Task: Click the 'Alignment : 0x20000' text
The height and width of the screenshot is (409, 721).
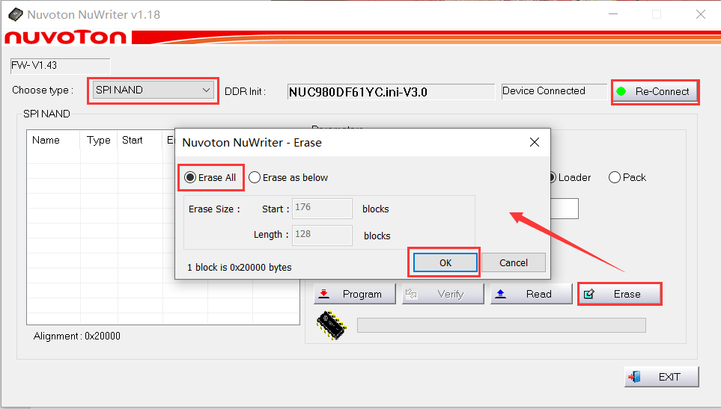Action: (x=77, y=336)
